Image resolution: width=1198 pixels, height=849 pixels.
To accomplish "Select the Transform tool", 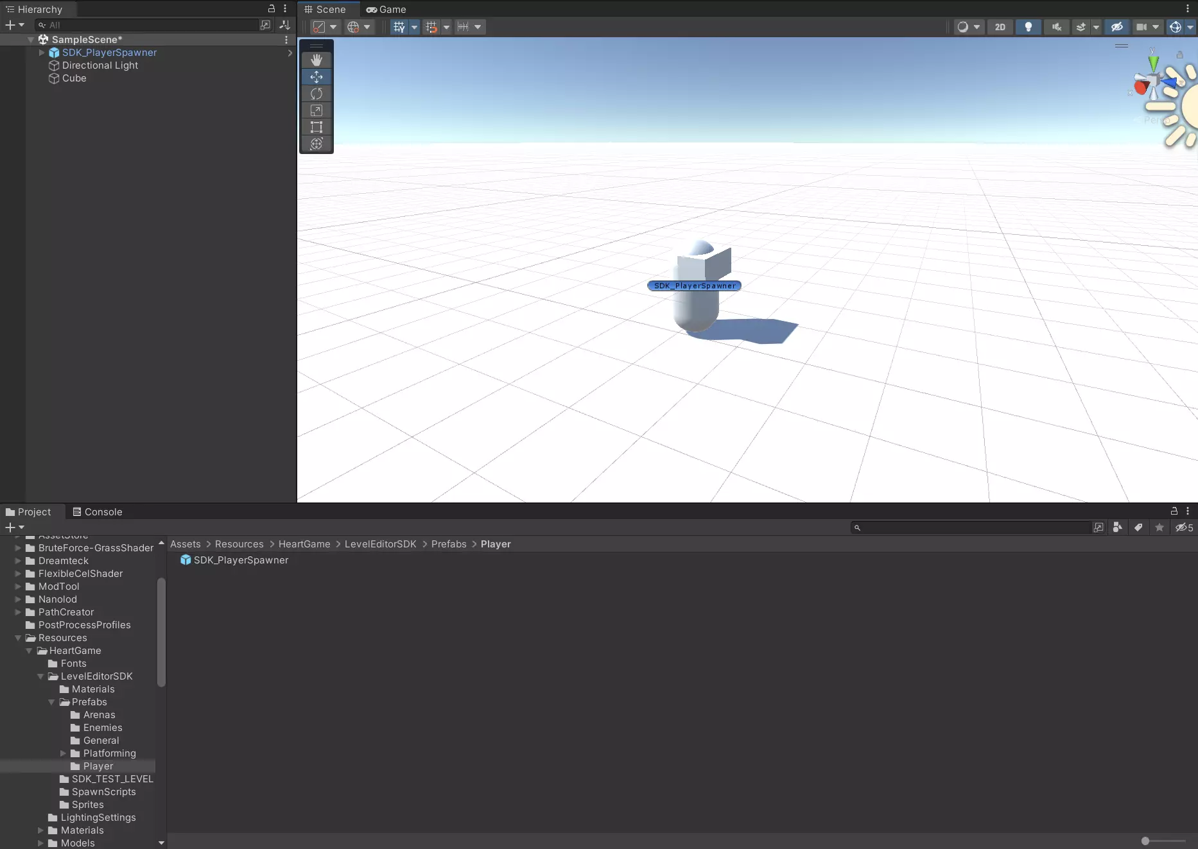I will coord(317,144).
